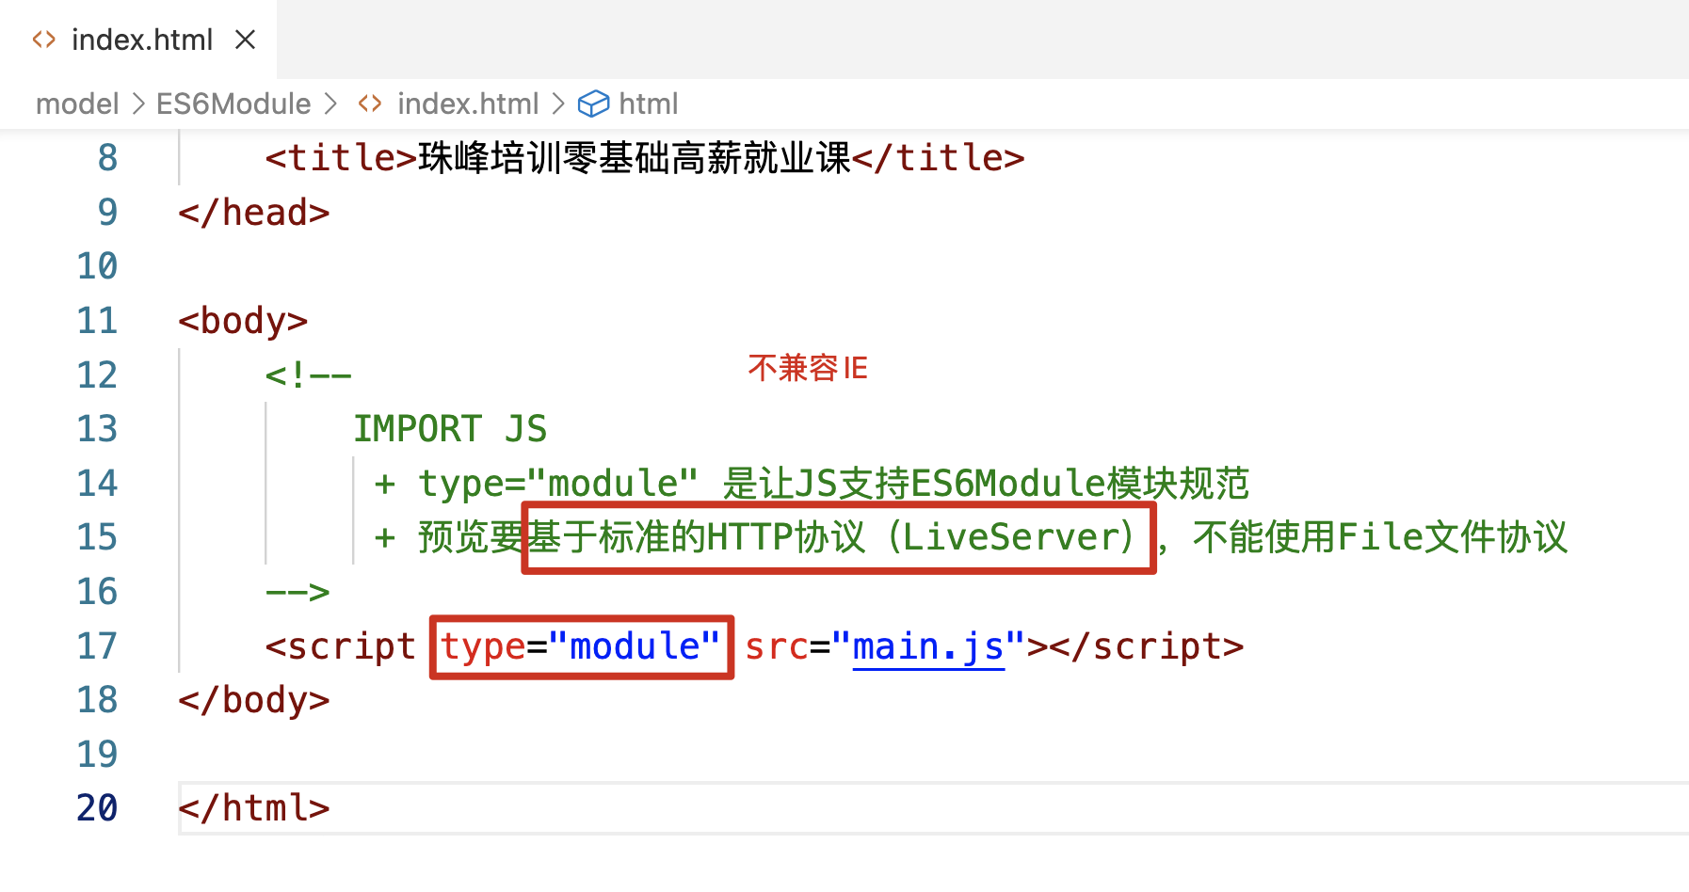The height and width of the screenshot is (892, 1689).
Task: Click the src attribute name
Action: tap(777, 646)
